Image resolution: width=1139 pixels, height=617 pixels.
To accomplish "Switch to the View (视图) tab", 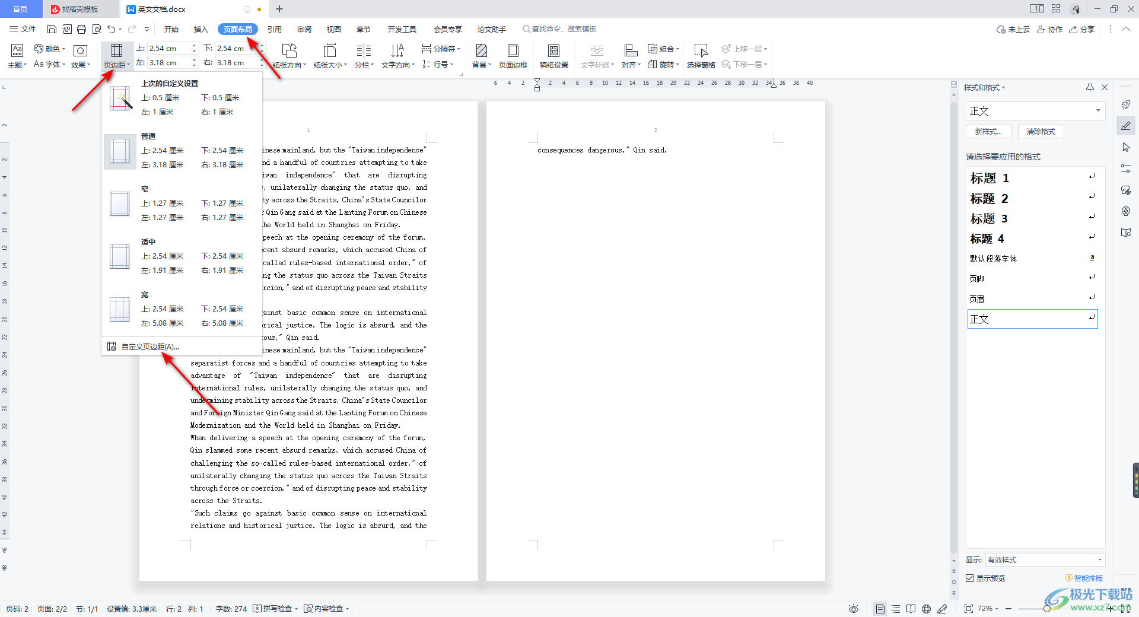I will click(x=334, y=29).
